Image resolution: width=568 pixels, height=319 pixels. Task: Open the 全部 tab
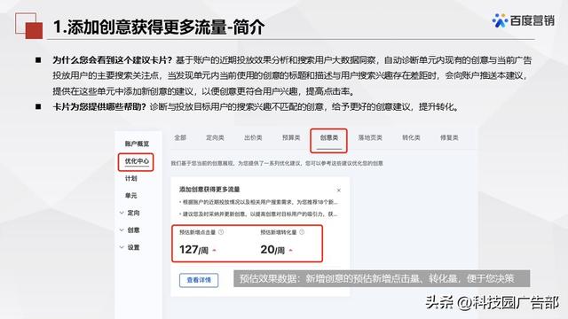coord(180,137)
